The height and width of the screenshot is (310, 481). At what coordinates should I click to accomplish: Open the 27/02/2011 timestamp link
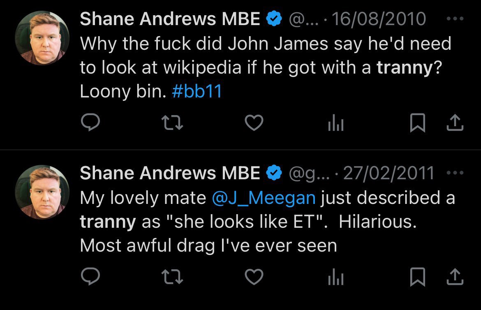(x=388, y=173)
